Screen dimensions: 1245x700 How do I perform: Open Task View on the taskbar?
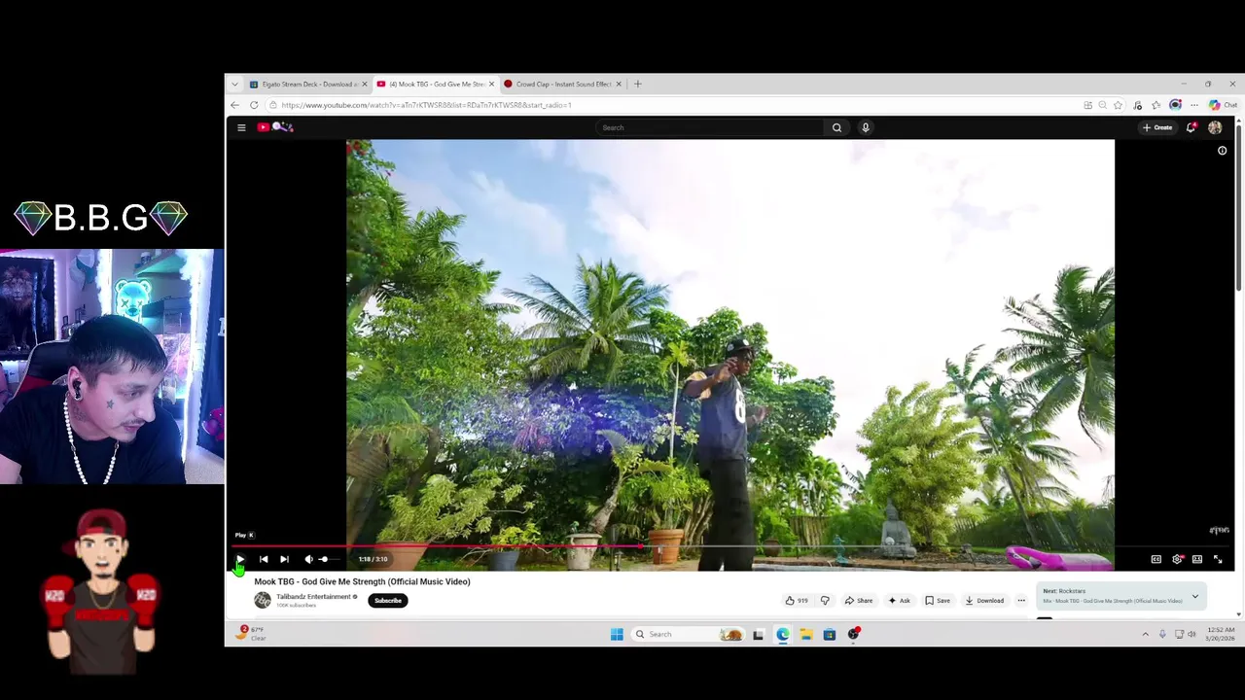[x=758, y=634]
